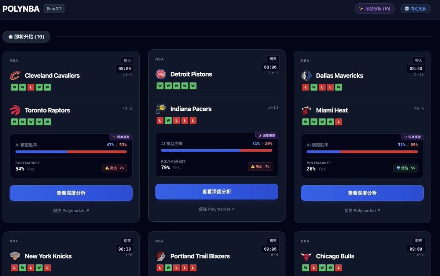Go to Polymarket for Pistons vs Pacers

(217, 209)
